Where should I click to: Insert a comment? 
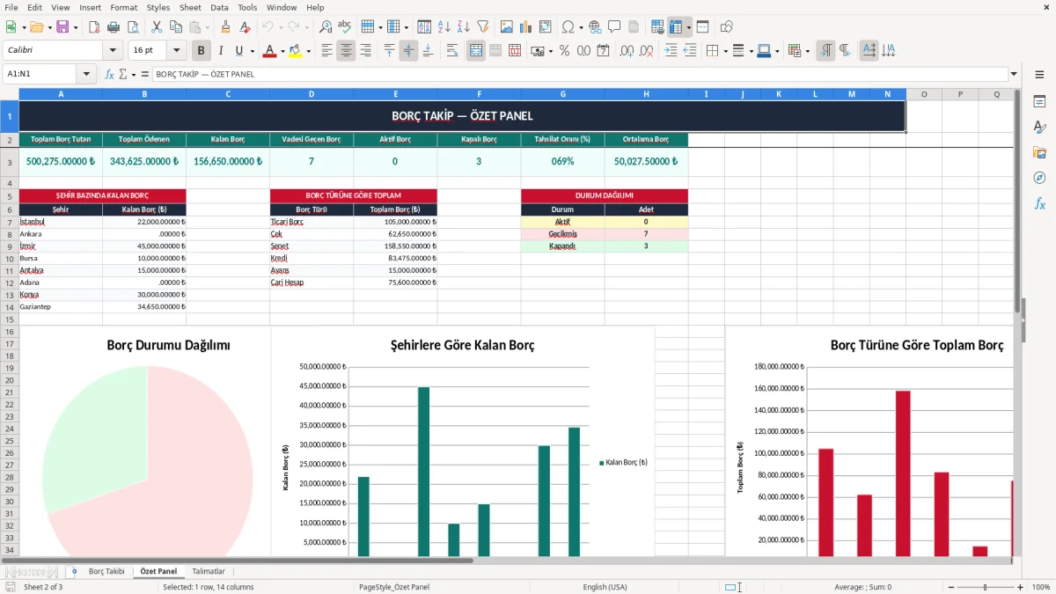pyautogui.click(x=614, y=27)
